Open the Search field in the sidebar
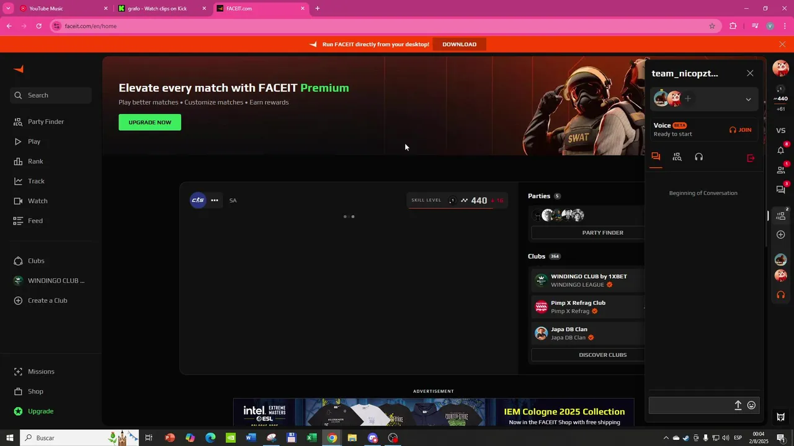Viewport: 794px width, 446px height. click(x=51, y=95)
